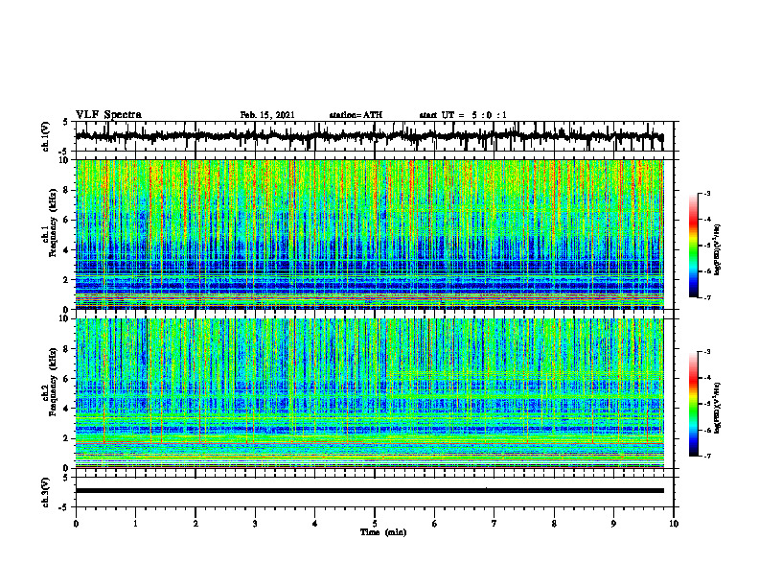The width and height of the screenshot is (759, 587).
Task: Click the ch.2 spectrogram panel
Action: [x=369, y=393]
